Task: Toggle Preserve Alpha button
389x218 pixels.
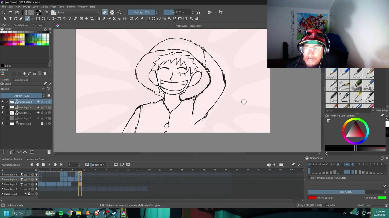Action: 112,12
